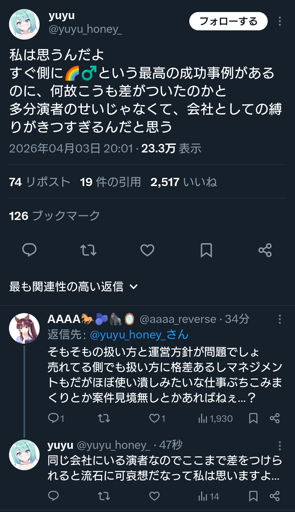Repost AAAA's reply
This screenshot has width=295, height=512.
point(104,418)
